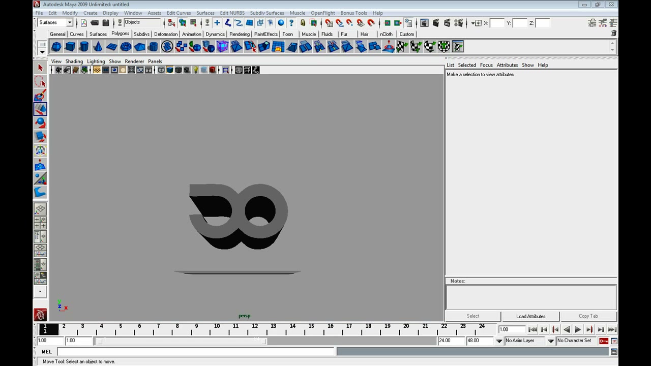Switch to the Polygons shelf tab

tap(121, 34)
